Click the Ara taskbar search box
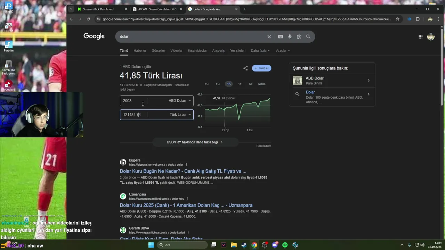Screen dimensions: 445x250 point(182,245)
